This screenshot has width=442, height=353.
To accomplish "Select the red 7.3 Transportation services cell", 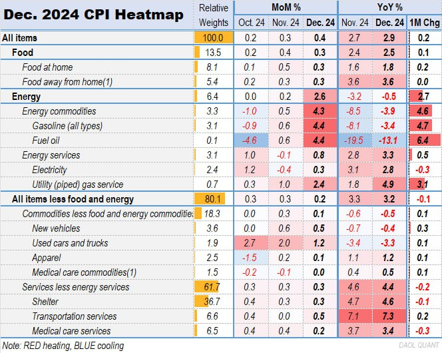I will (x=389, y=316).
